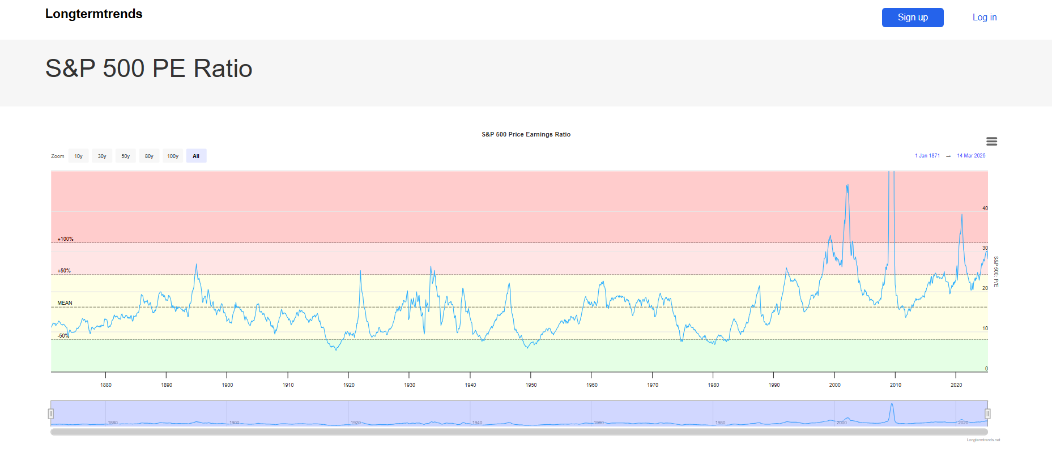Click the -50% plot line label

coord(63,336)
